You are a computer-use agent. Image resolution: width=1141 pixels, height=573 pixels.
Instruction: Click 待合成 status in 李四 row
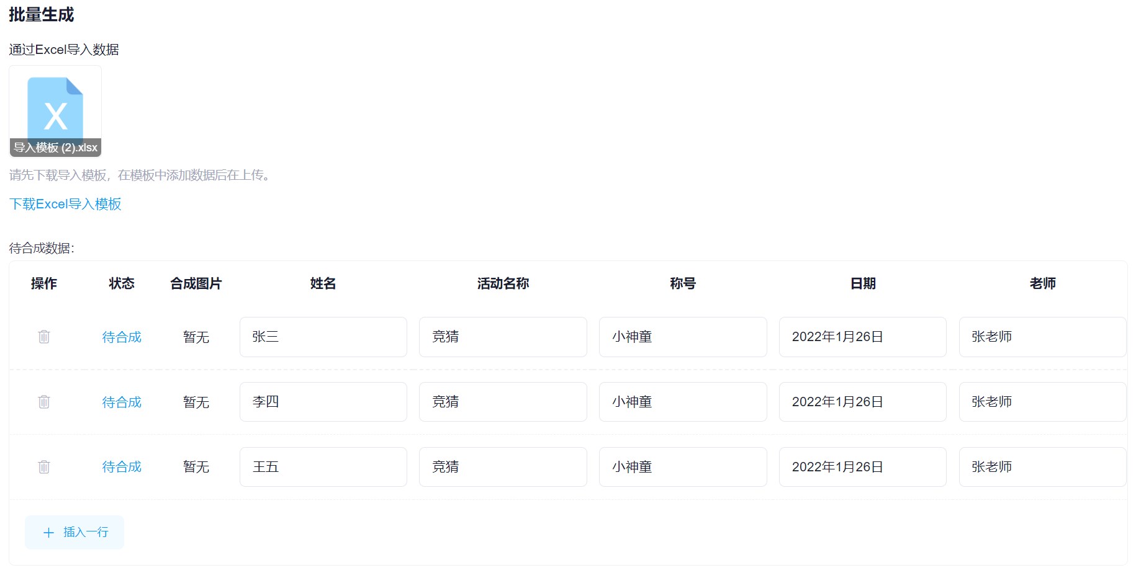pos(122,402)
